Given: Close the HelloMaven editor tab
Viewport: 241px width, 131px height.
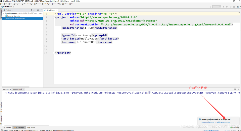Looking at the screenshot, I should click(57, 10).
